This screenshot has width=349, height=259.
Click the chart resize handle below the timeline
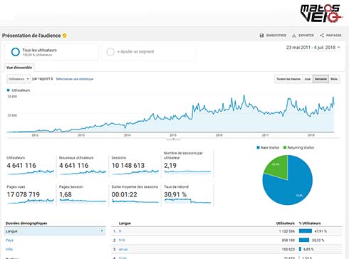point(173,139)
